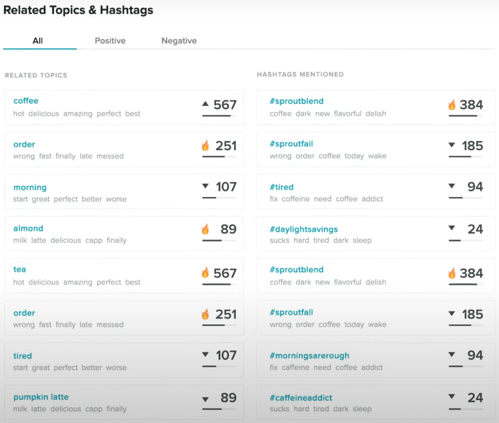Switch to the Positive tab
The image size is (499, 423).
[110, 41]
